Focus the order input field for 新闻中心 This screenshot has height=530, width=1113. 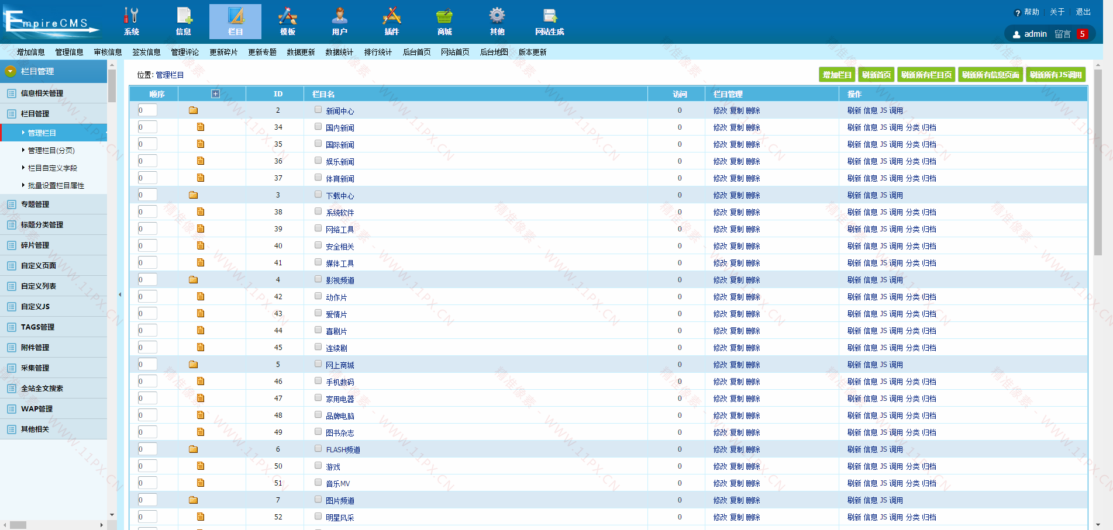[147, 110]
